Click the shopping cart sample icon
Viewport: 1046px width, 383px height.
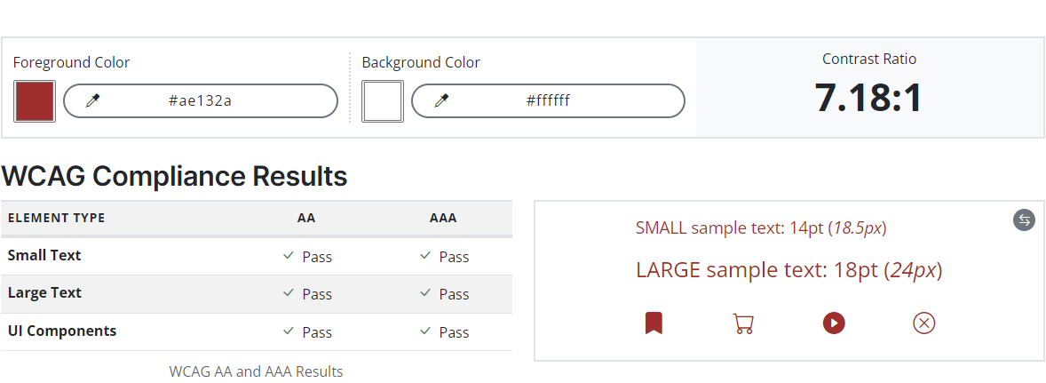(743, 323)
